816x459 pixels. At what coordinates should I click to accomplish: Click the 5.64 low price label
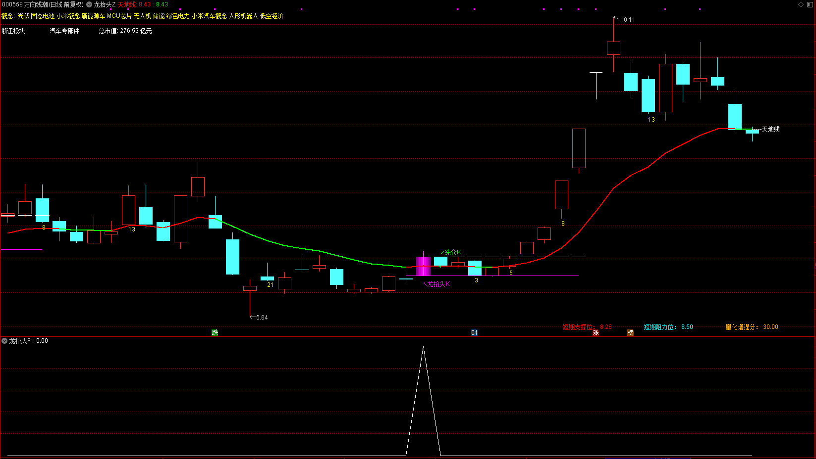262,318
